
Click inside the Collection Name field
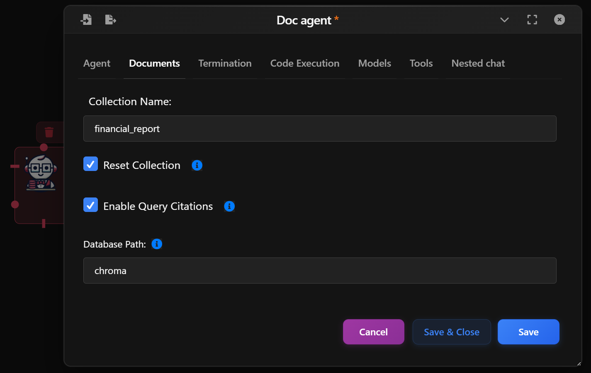click(319, 128)
